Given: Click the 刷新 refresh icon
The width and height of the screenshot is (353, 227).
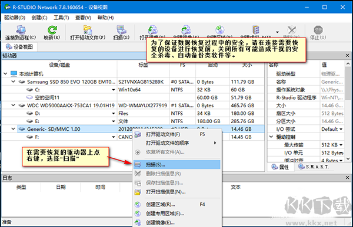Looking at the screenshot, I should [x=52, y=30].
